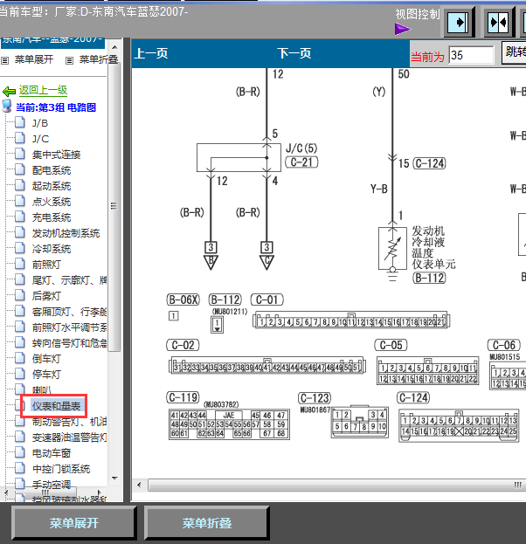Click the page icon next to 起动系统

[19, 186]
